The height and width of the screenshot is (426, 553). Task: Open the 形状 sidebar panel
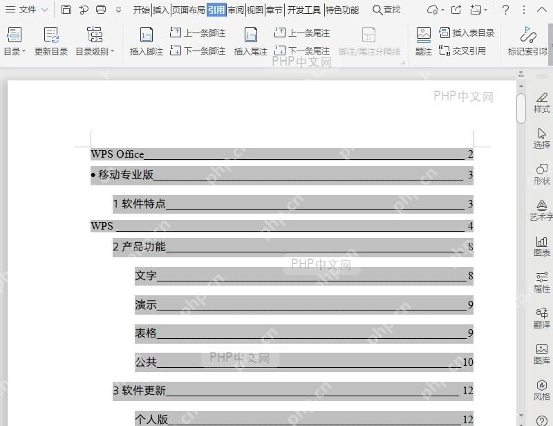542,175
